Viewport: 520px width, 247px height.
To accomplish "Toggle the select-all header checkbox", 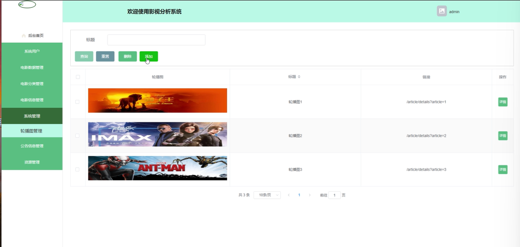I will pos(78,77).
